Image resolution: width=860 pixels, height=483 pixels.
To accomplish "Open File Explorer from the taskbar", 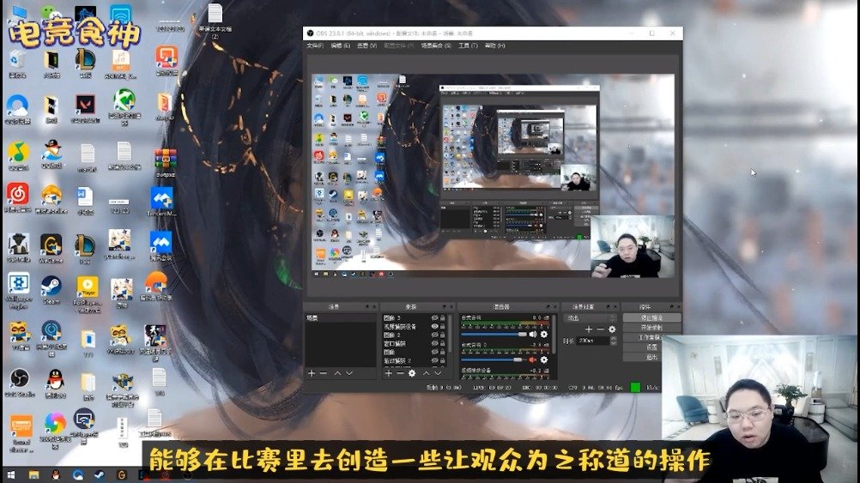I will [x=33, y=474].
